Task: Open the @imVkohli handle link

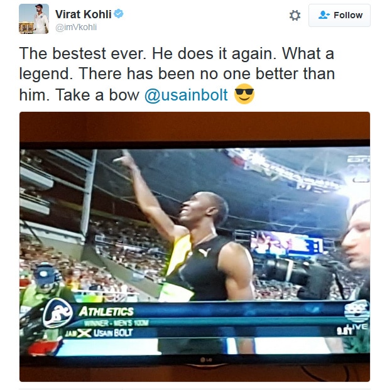Action: (x=76, y=27)
